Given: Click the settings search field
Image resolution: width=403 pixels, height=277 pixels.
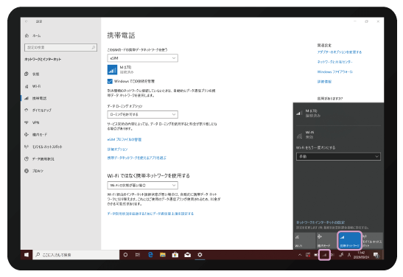Looking at the screenshot, I should click(60, 48).
